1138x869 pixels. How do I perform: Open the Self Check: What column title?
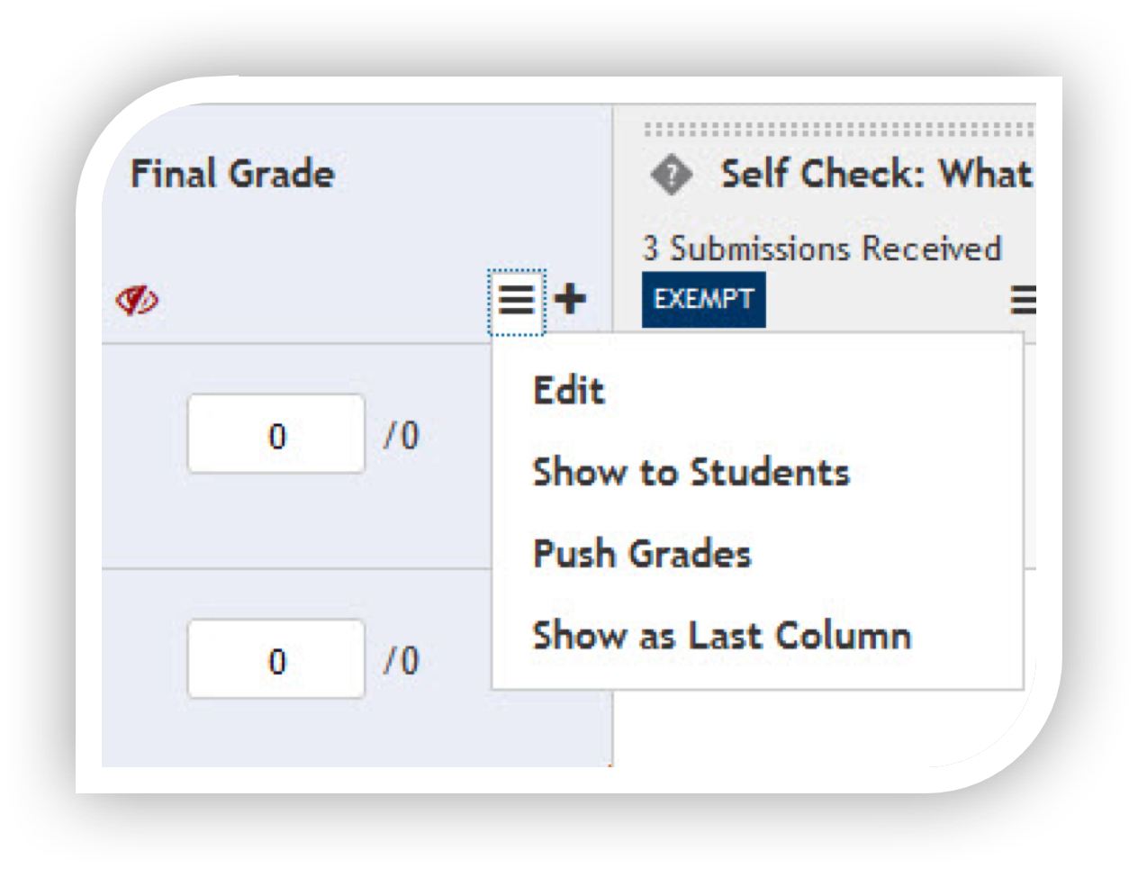[x=876, y=174]
